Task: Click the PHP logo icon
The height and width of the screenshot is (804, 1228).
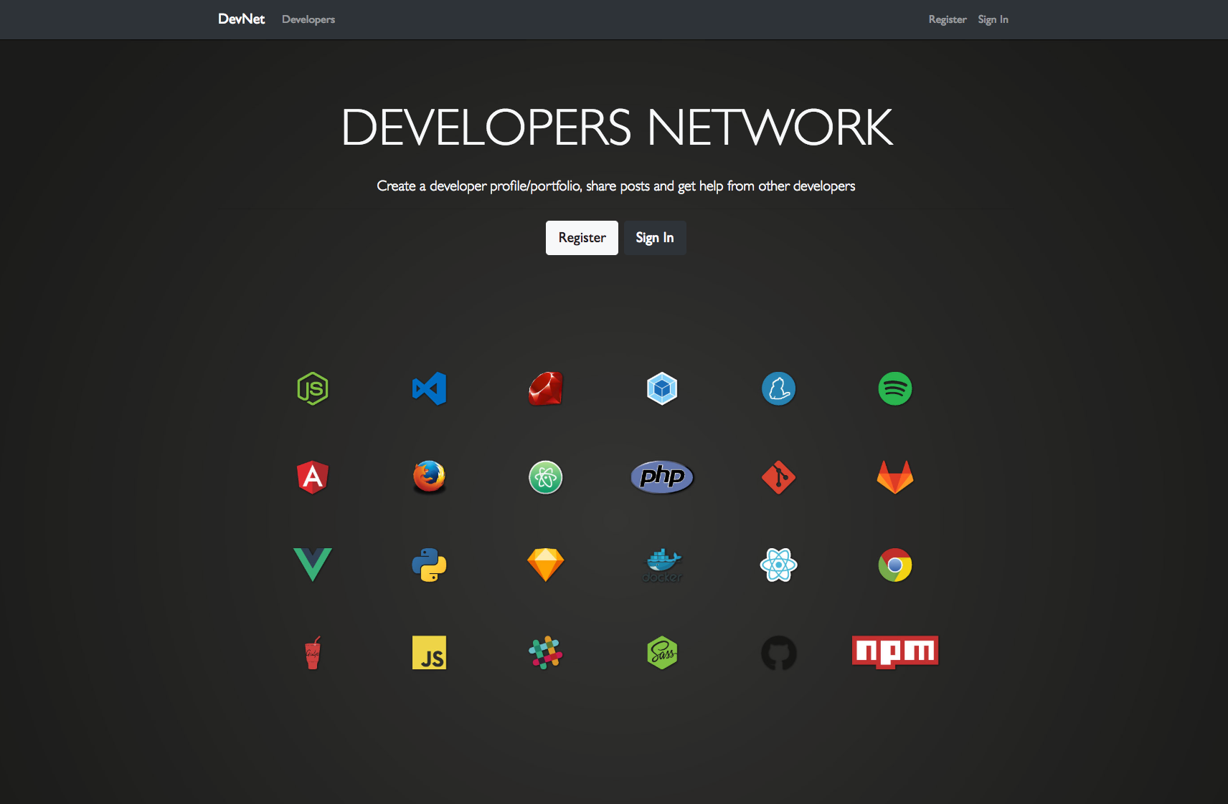Action: pos(662,477)
